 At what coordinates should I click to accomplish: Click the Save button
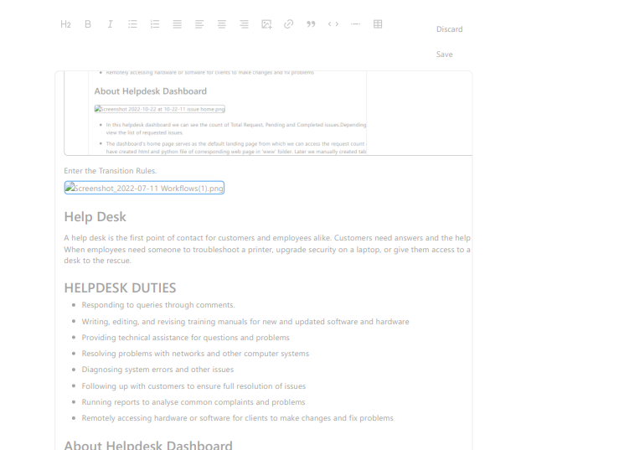pyautogui.click(x=444, y=54)
